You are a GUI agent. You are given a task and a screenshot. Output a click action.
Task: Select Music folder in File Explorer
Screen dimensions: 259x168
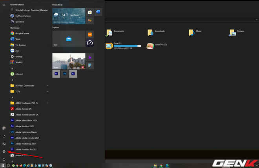[195, 33]
